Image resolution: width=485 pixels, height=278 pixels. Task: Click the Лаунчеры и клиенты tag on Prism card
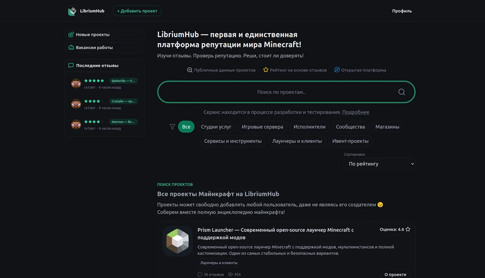click(219, 263)
